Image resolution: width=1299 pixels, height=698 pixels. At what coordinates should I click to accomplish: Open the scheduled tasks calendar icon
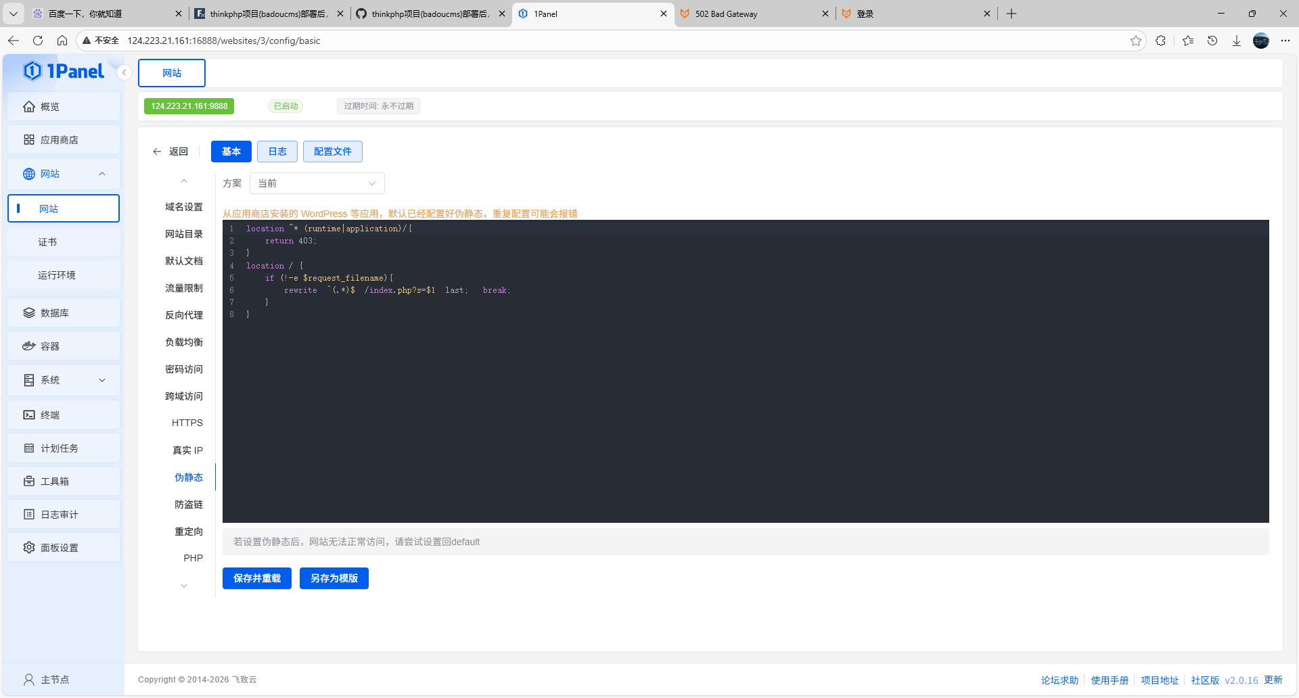(x=29, y=448)
